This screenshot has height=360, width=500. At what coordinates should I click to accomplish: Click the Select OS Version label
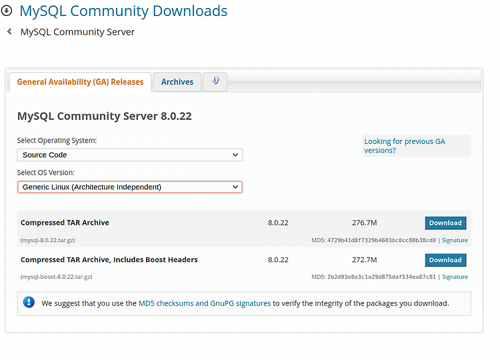pos(45,173)
